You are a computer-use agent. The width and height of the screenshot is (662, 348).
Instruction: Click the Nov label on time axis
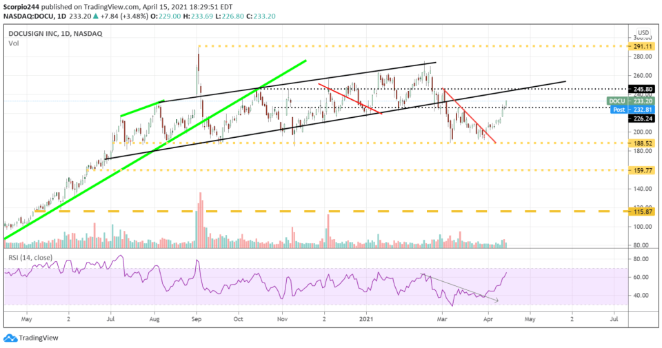(x=283, y=319)
